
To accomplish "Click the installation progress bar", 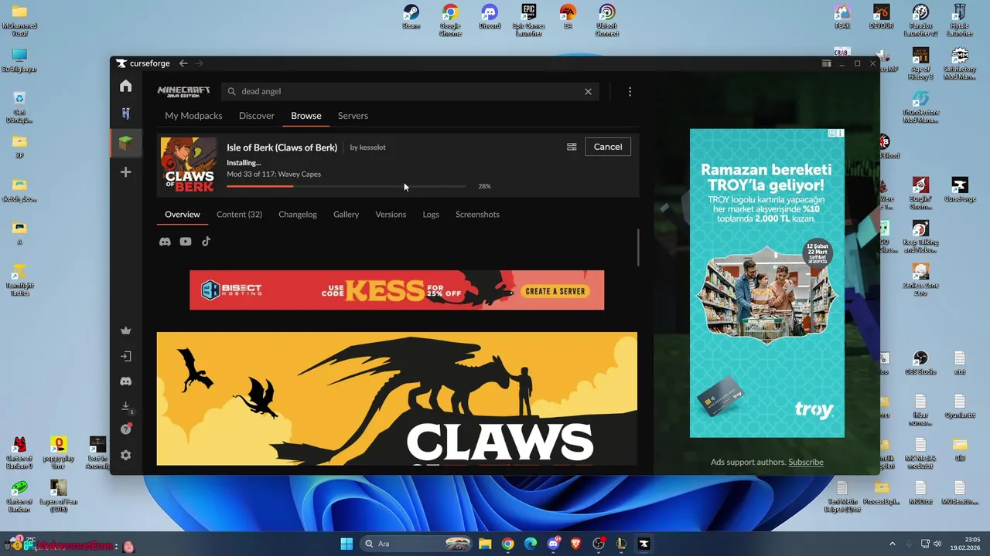I will coord(346,186).
